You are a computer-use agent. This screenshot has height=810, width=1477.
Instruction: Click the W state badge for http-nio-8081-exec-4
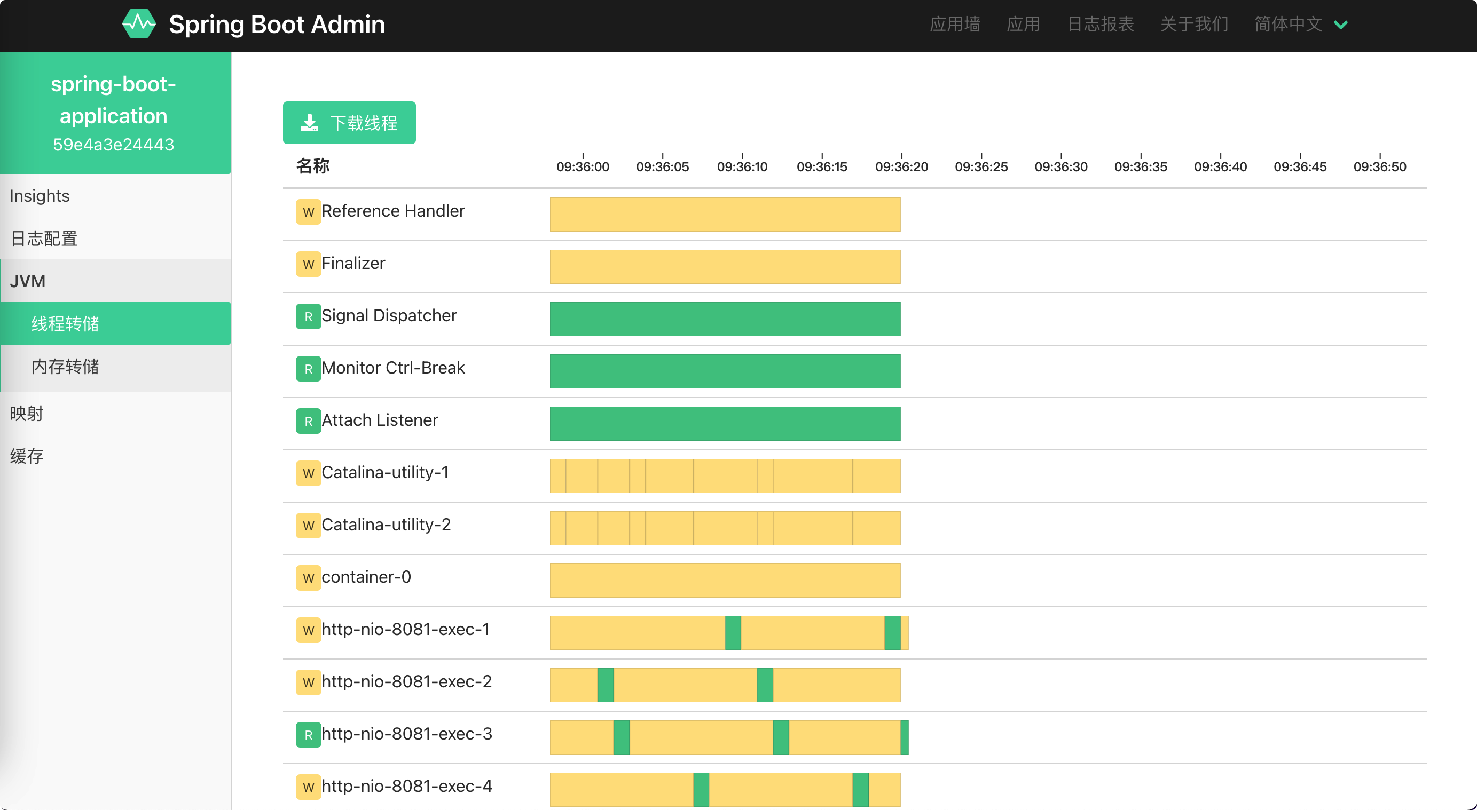(x=309, y=787)
